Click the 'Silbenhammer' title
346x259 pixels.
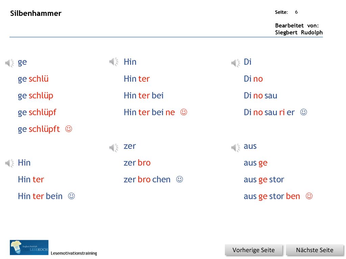(36, 13)
